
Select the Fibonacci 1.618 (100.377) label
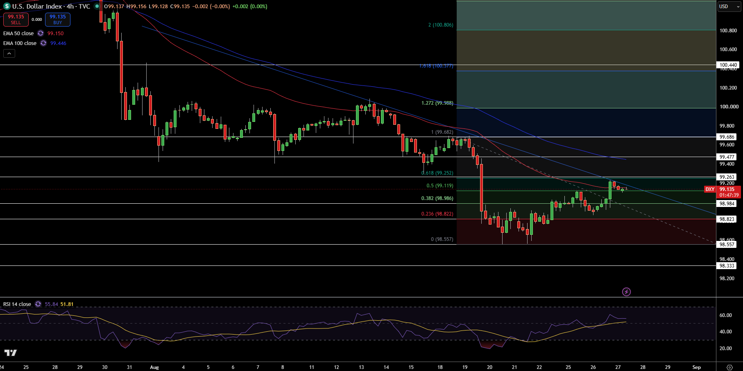pyautogui.click(x=436, y=65)
